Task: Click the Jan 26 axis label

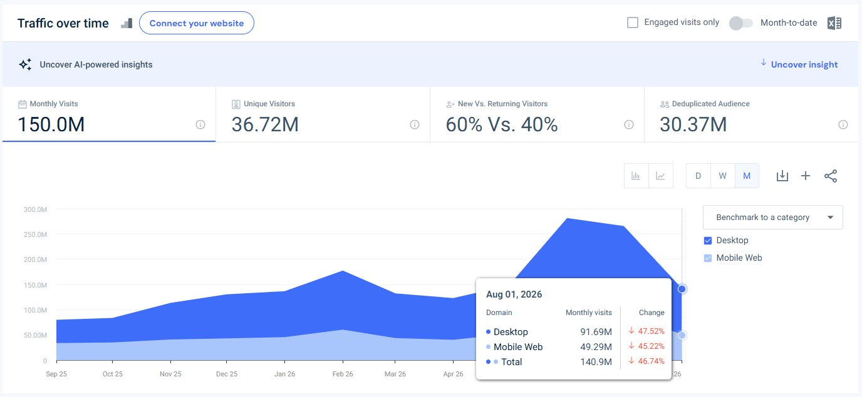Action: click(285, 374)
